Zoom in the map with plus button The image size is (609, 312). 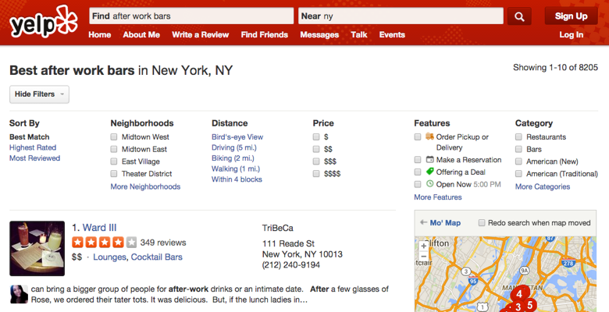pos(423,246)
